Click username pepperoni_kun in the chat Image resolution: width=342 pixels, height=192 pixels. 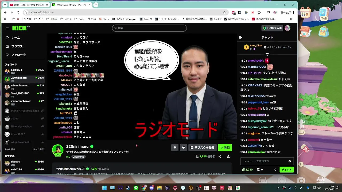258,102
